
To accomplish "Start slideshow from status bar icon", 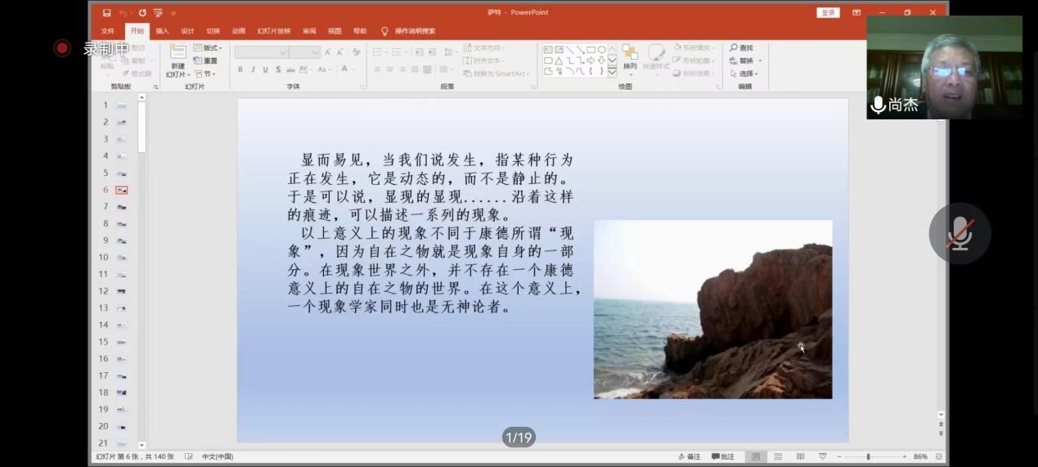I will click(822, 456).
